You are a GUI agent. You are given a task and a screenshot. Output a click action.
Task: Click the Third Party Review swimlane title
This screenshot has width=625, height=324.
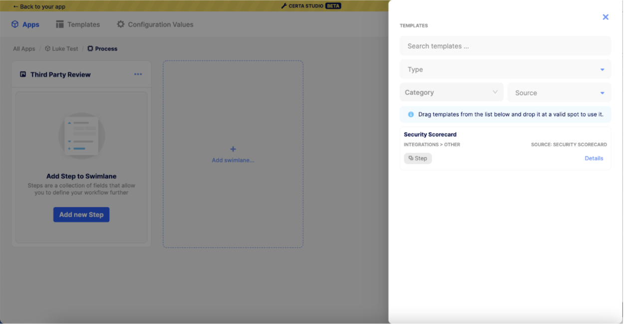[x=60, y=74]
